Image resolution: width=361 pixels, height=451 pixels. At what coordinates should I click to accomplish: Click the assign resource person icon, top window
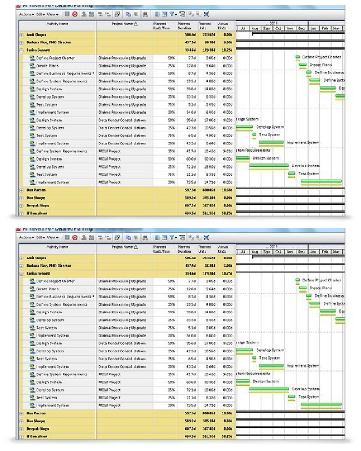click(84, 14)
